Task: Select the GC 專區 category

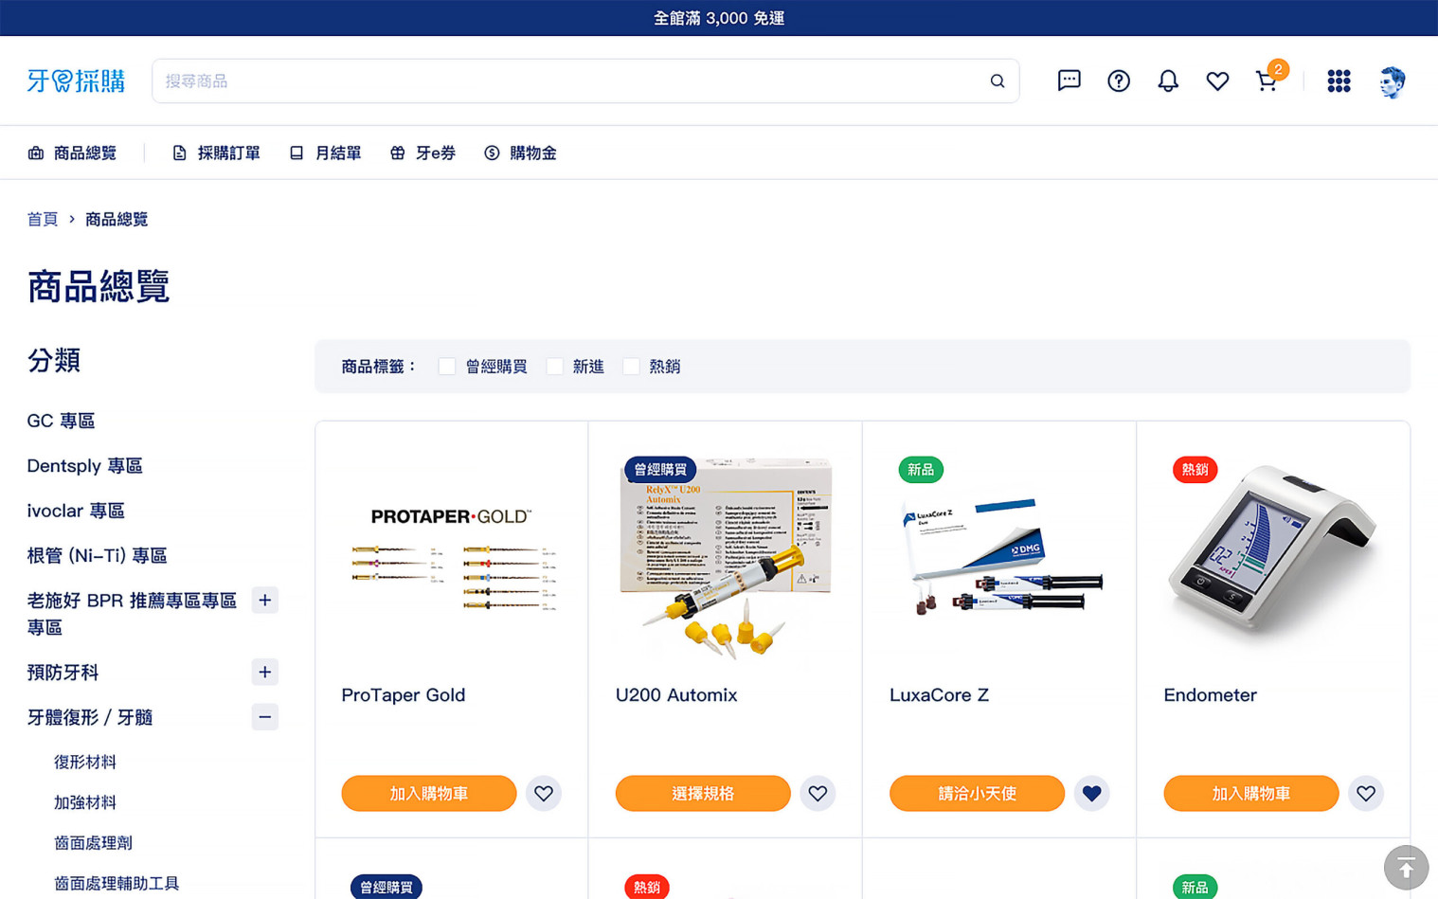Action: coord(61,421)
